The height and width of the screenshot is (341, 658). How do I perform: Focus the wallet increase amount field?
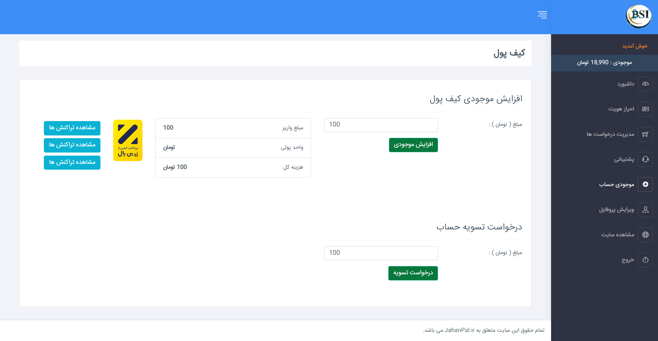coord(381,125)
